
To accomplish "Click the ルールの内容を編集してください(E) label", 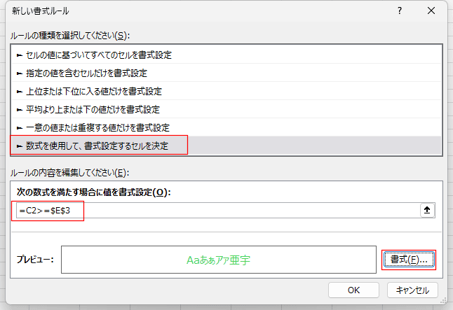I will [70, 173].
